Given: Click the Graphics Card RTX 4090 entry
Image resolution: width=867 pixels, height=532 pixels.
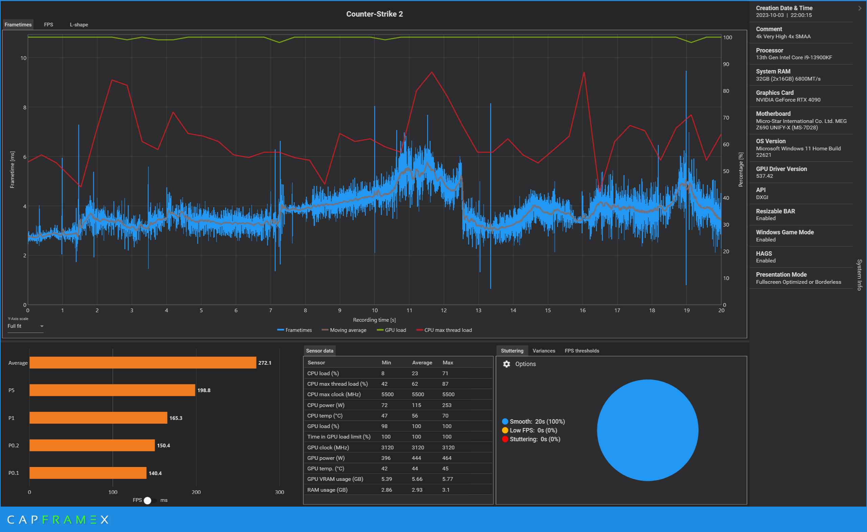Looking at the screenshot, I should pos(801,96).
